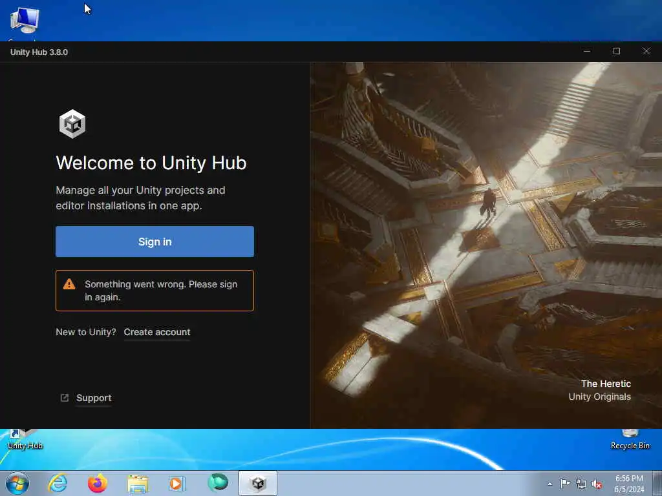Minimize the Unity Hub window
Image resolution: width=662 pixels, height=496 pixels.
point(587,51)
